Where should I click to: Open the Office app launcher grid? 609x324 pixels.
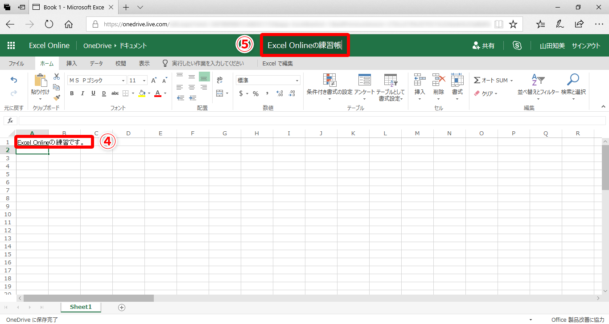click(x=11, y=45)
